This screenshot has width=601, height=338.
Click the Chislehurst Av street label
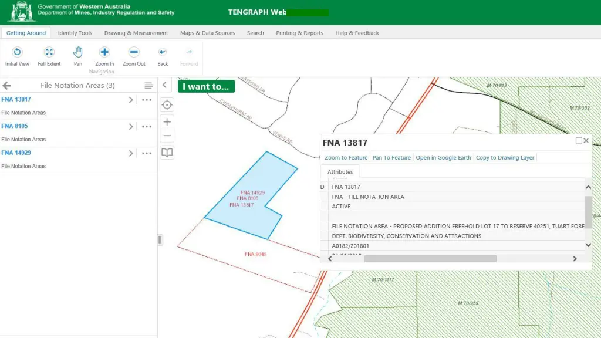[x=236, y=110]
